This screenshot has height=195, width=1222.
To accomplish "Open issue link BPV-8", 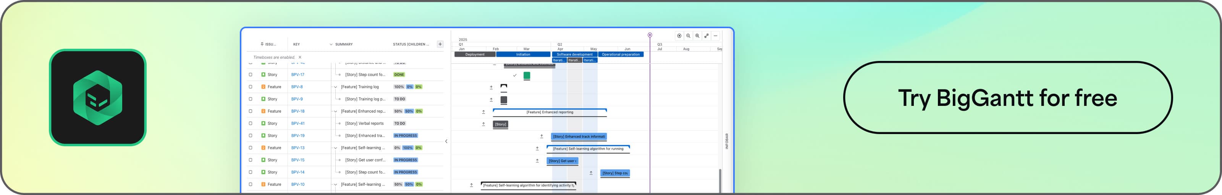I will tap(297, 87).
